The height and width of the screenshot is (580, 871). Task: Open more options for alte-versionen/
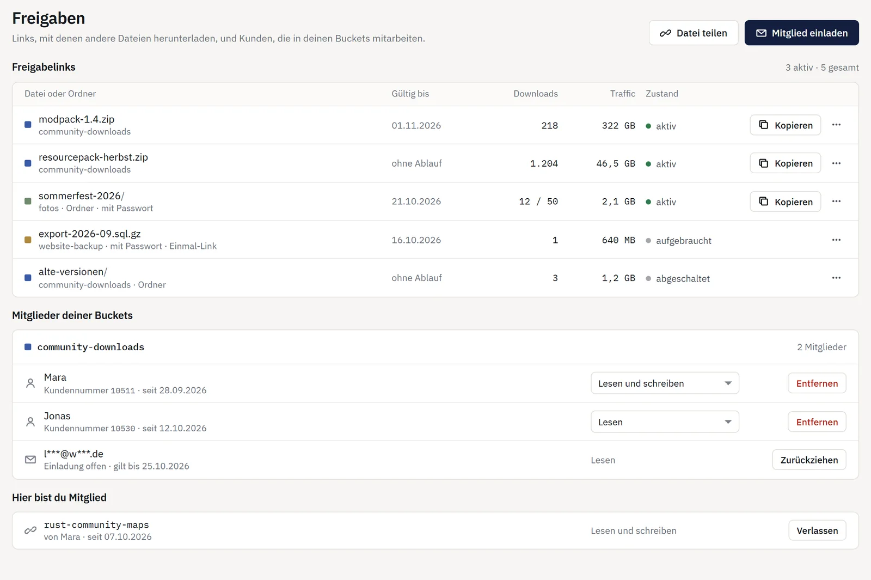coord(837,278)
